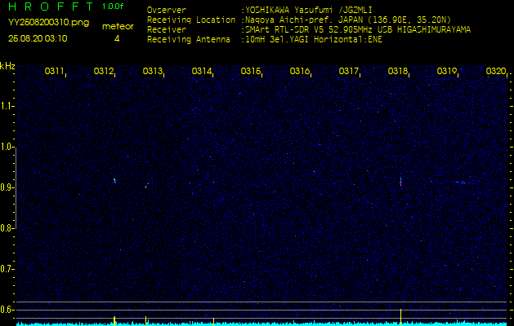Click the meteor label
The image size is (514, 326).
[x=118, y=27]
